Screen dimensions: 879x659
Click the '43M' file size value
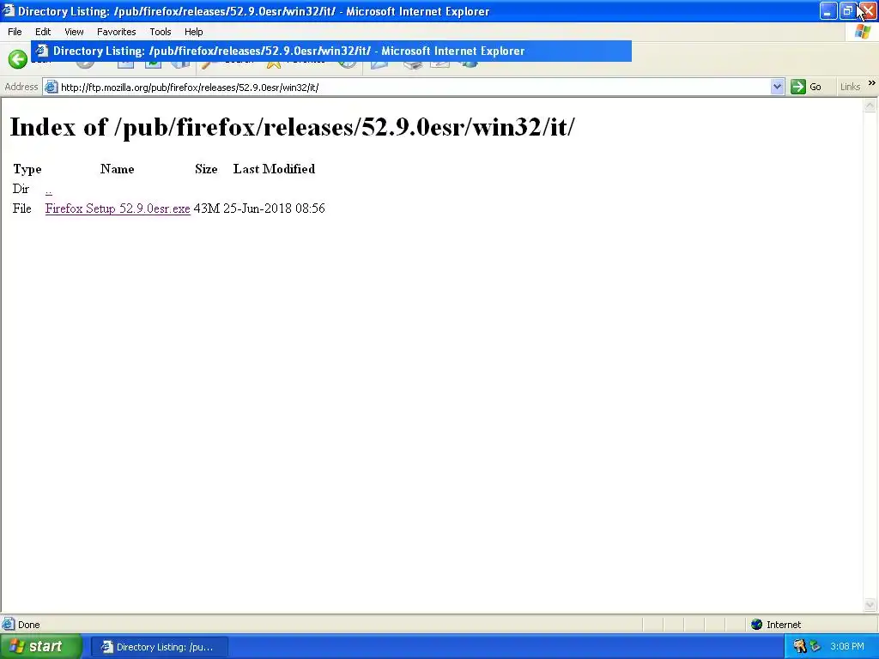[x=207, y=209]
